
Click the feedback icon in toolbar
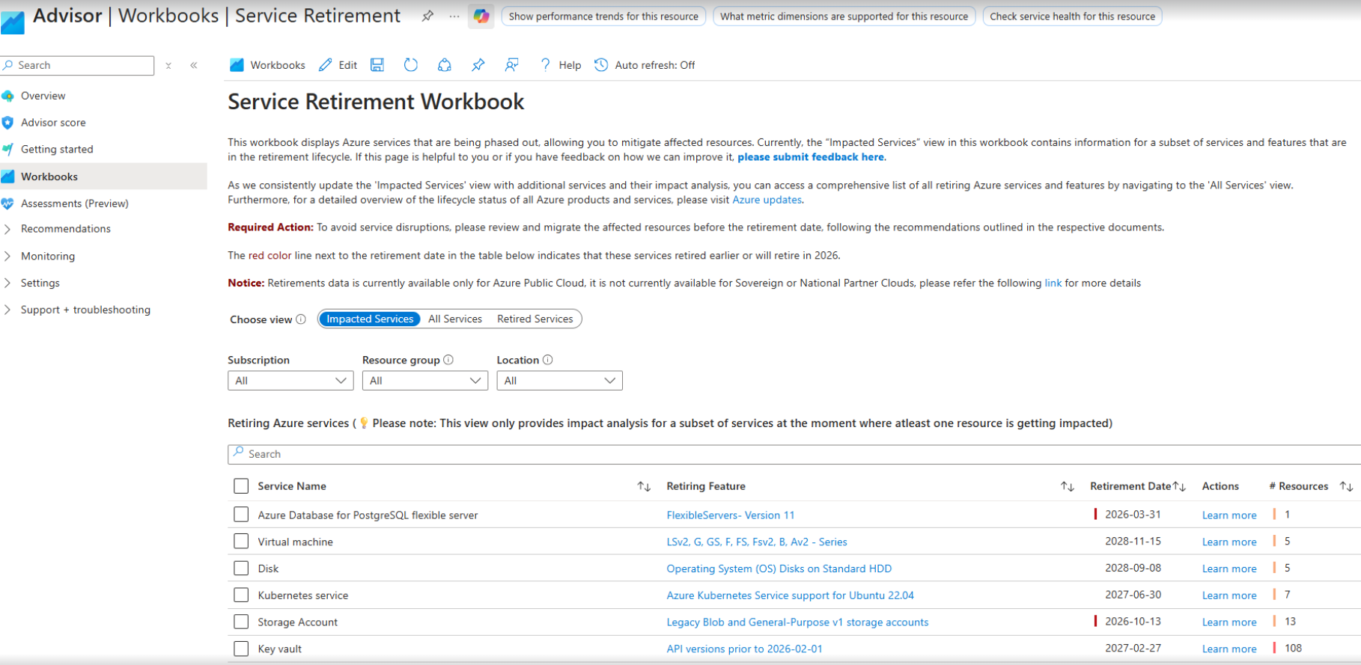(512, 65)
